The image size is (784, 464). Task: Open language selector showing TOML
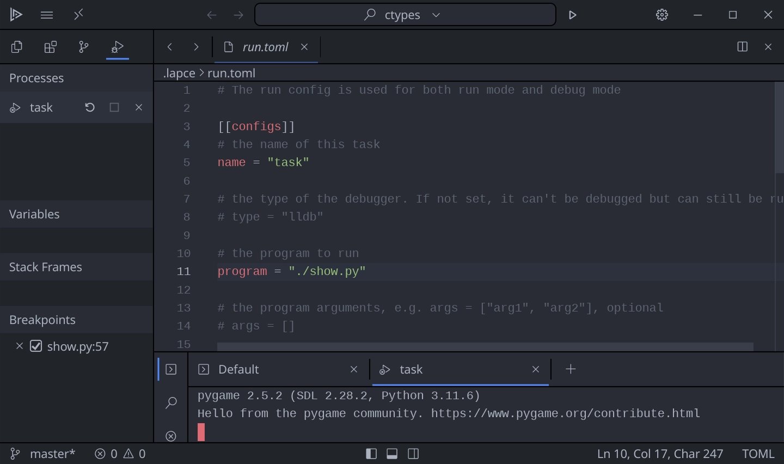pyautogui.click(x=757, y=454)
